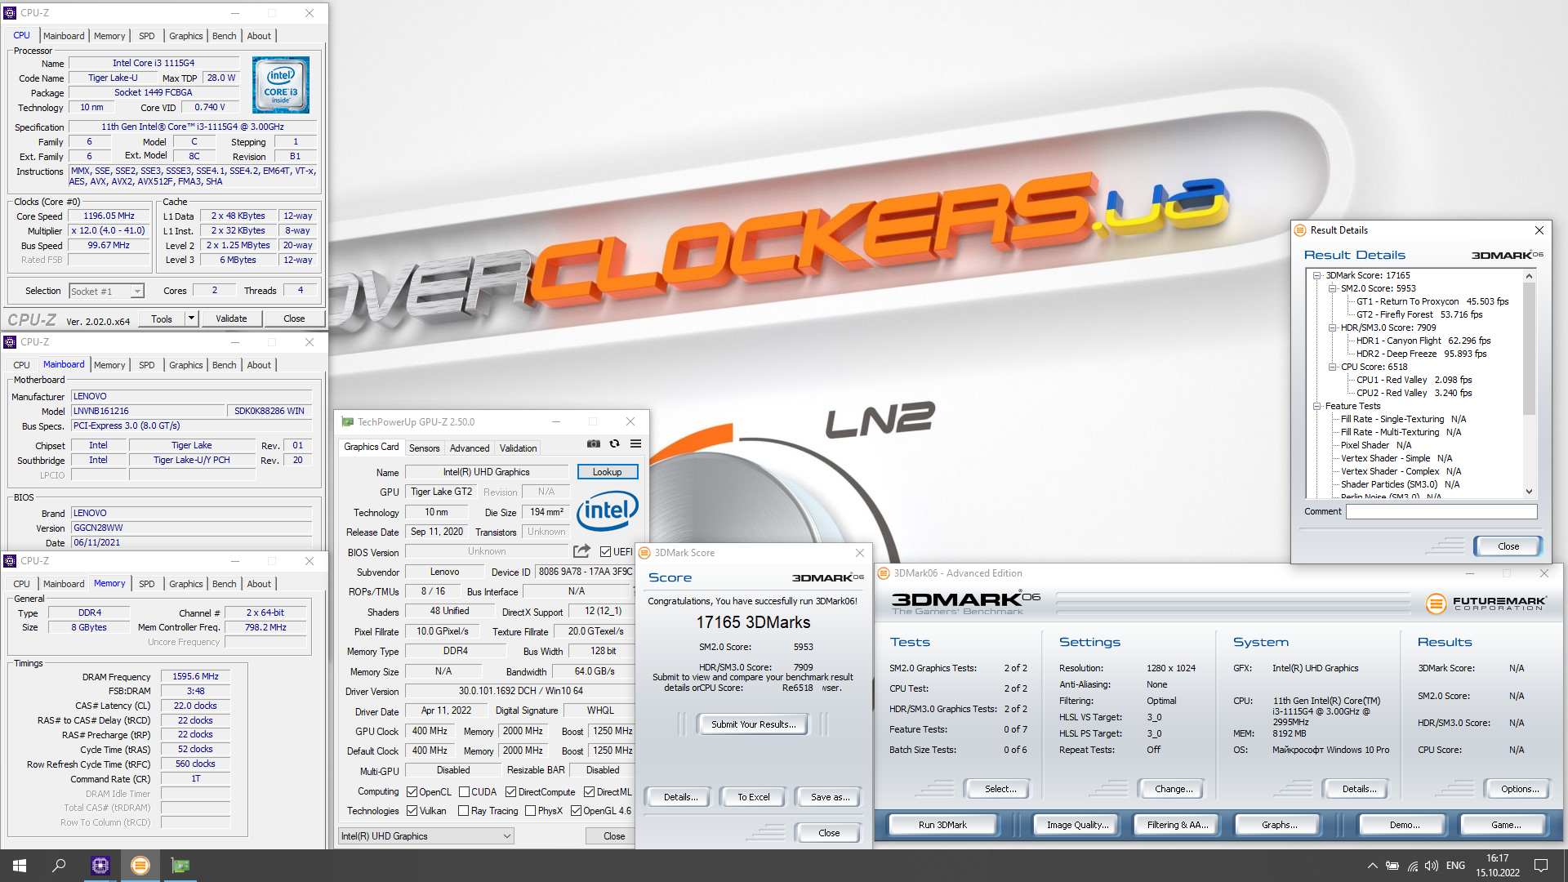Show hidden system tray icons
Screen dimensions: 1568x882
point(1372,866)
